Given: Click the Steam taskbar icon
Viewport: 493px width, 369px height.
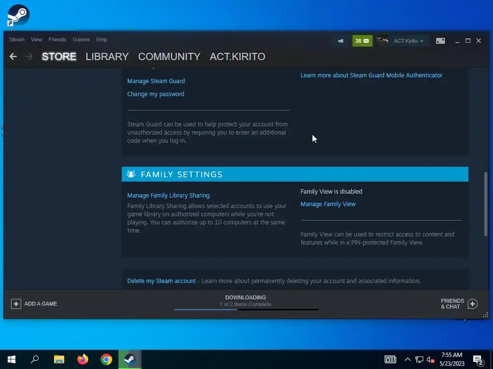Looking at the screenshot, I should [130, 359].
